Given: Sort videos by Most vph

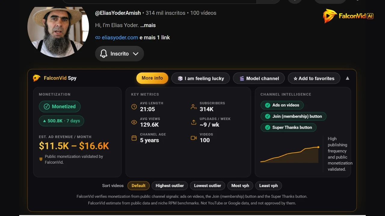Looking at the screenshot, I should [x=240, y=186].
